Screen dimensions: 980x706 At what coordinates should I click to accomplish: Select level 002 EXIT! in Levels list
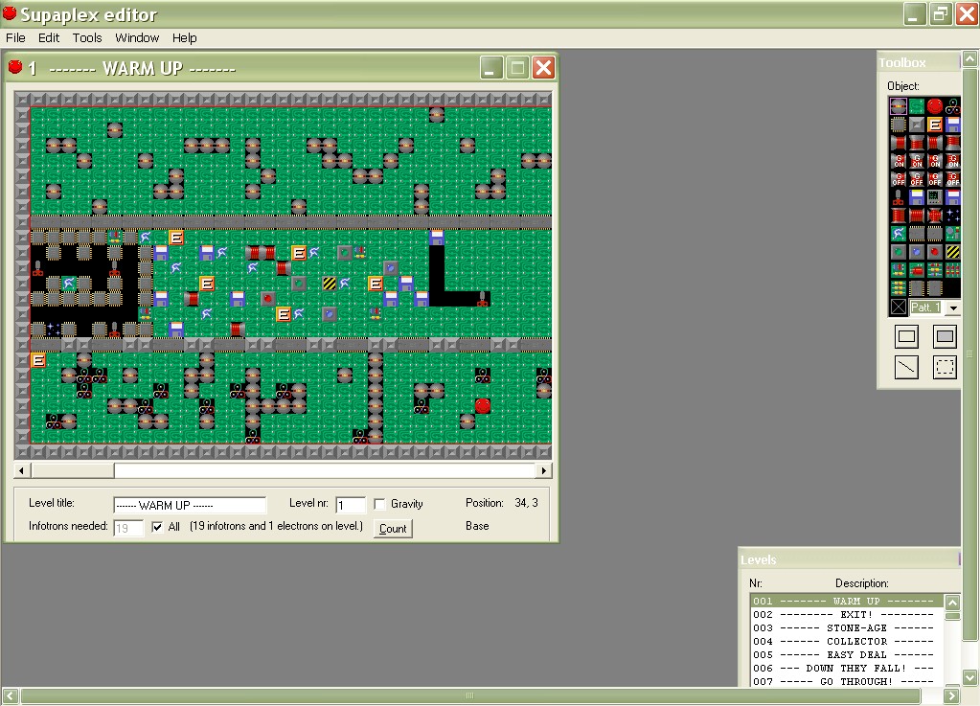tap(846, 615)
